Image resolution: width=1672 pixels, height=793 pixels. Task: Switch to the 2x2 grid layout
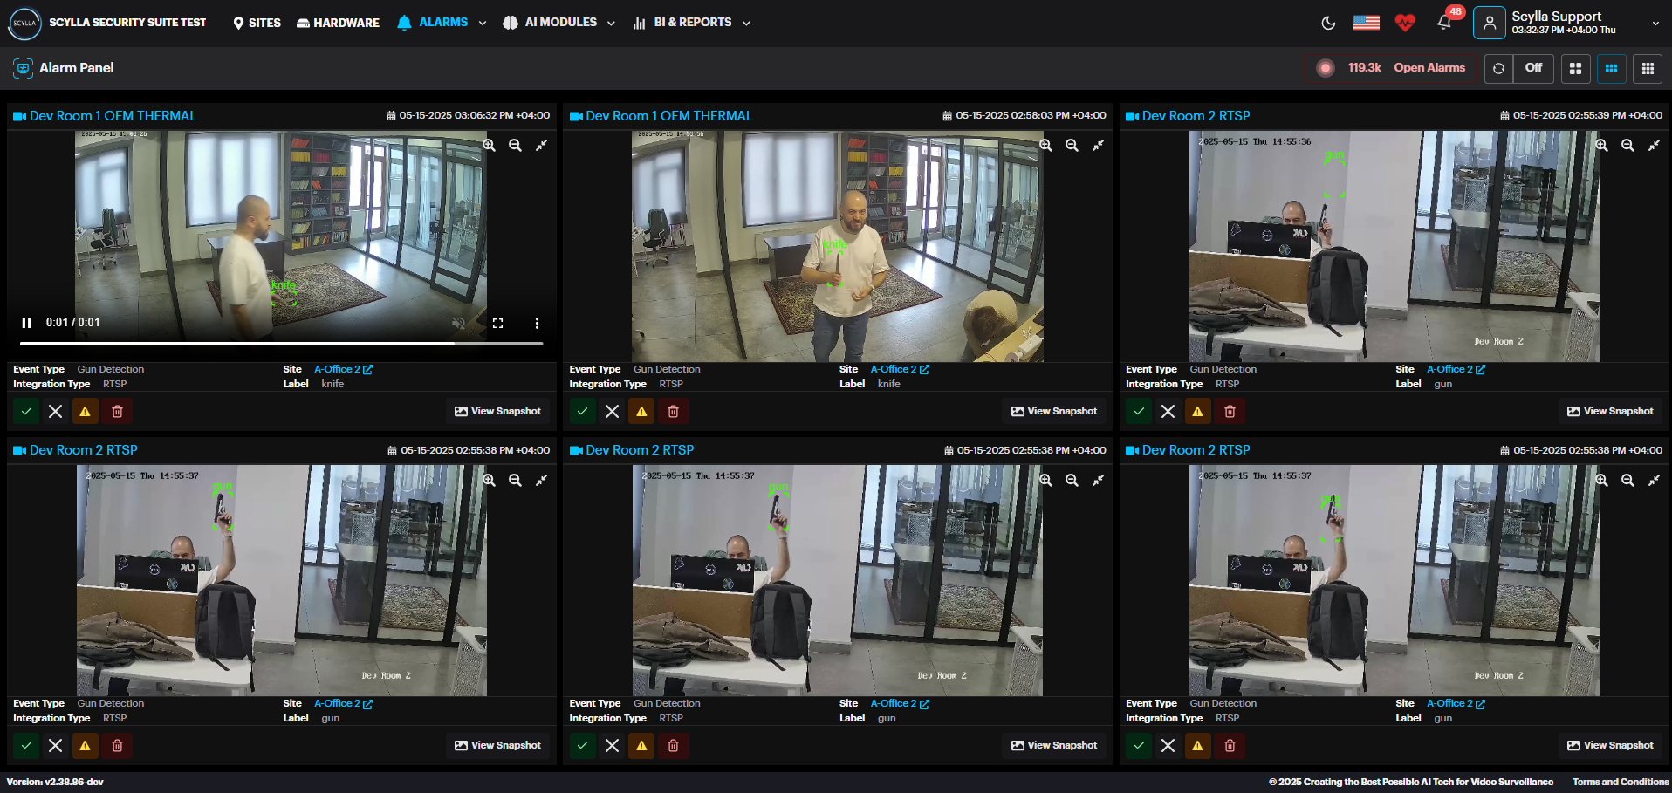[x=1575, y=68]
